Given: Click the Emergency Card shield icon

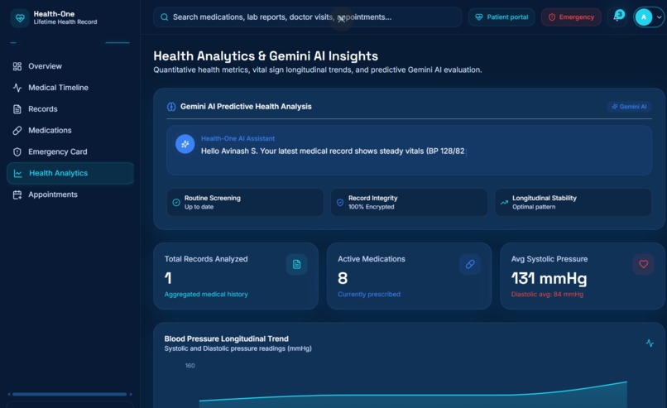Looking at the screenshot, I should point(17,152).
